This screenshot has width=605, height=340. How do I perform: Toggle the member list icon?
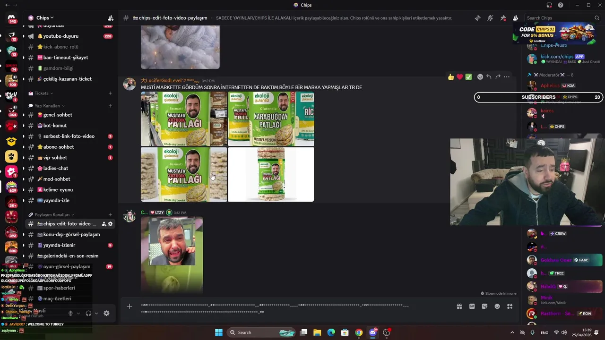pos(515,18)
